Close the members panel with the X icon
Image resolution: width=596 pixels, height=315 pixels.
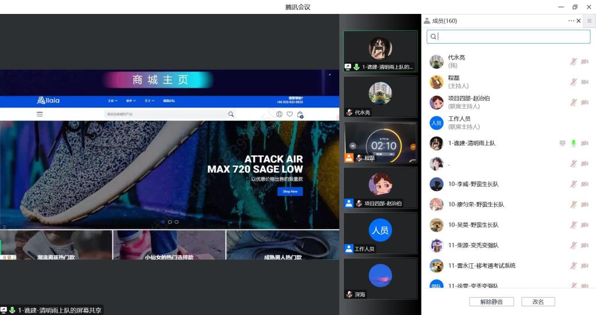coord(579,21)
